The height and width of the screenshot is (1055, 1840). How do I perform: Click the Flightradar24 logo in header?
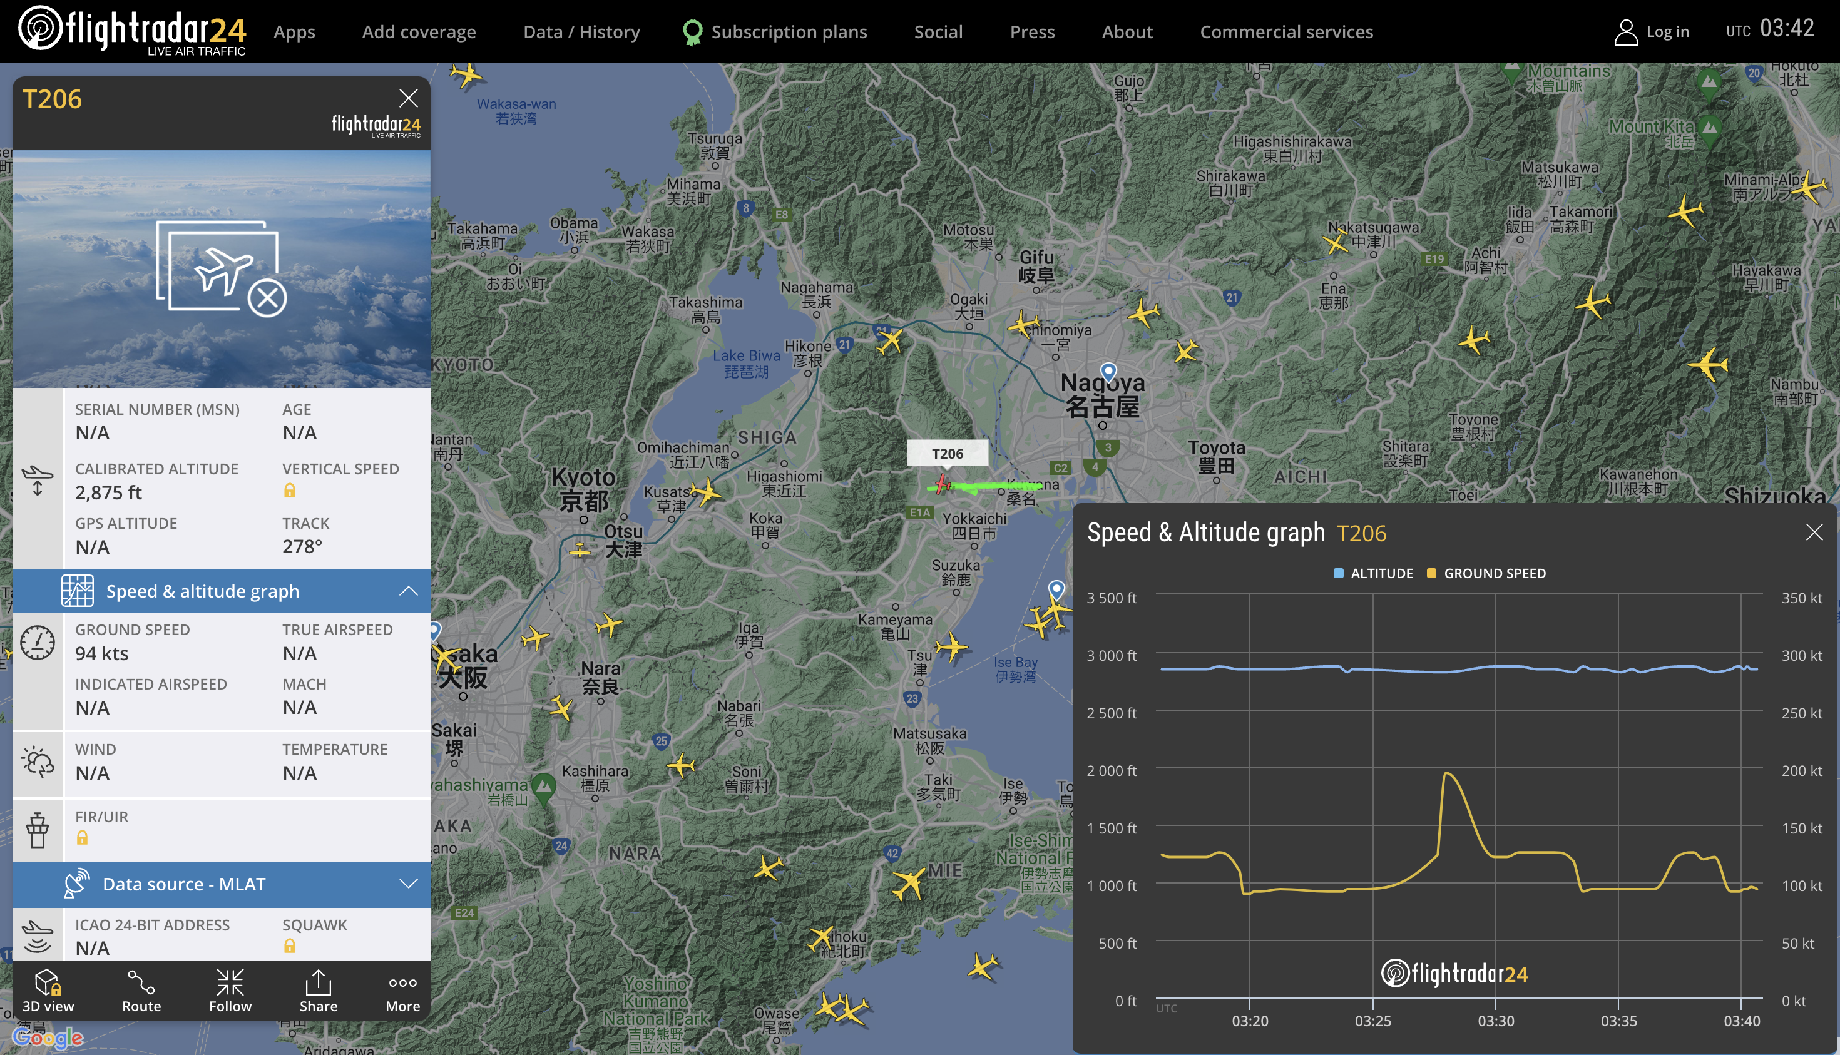click(132, 31)
